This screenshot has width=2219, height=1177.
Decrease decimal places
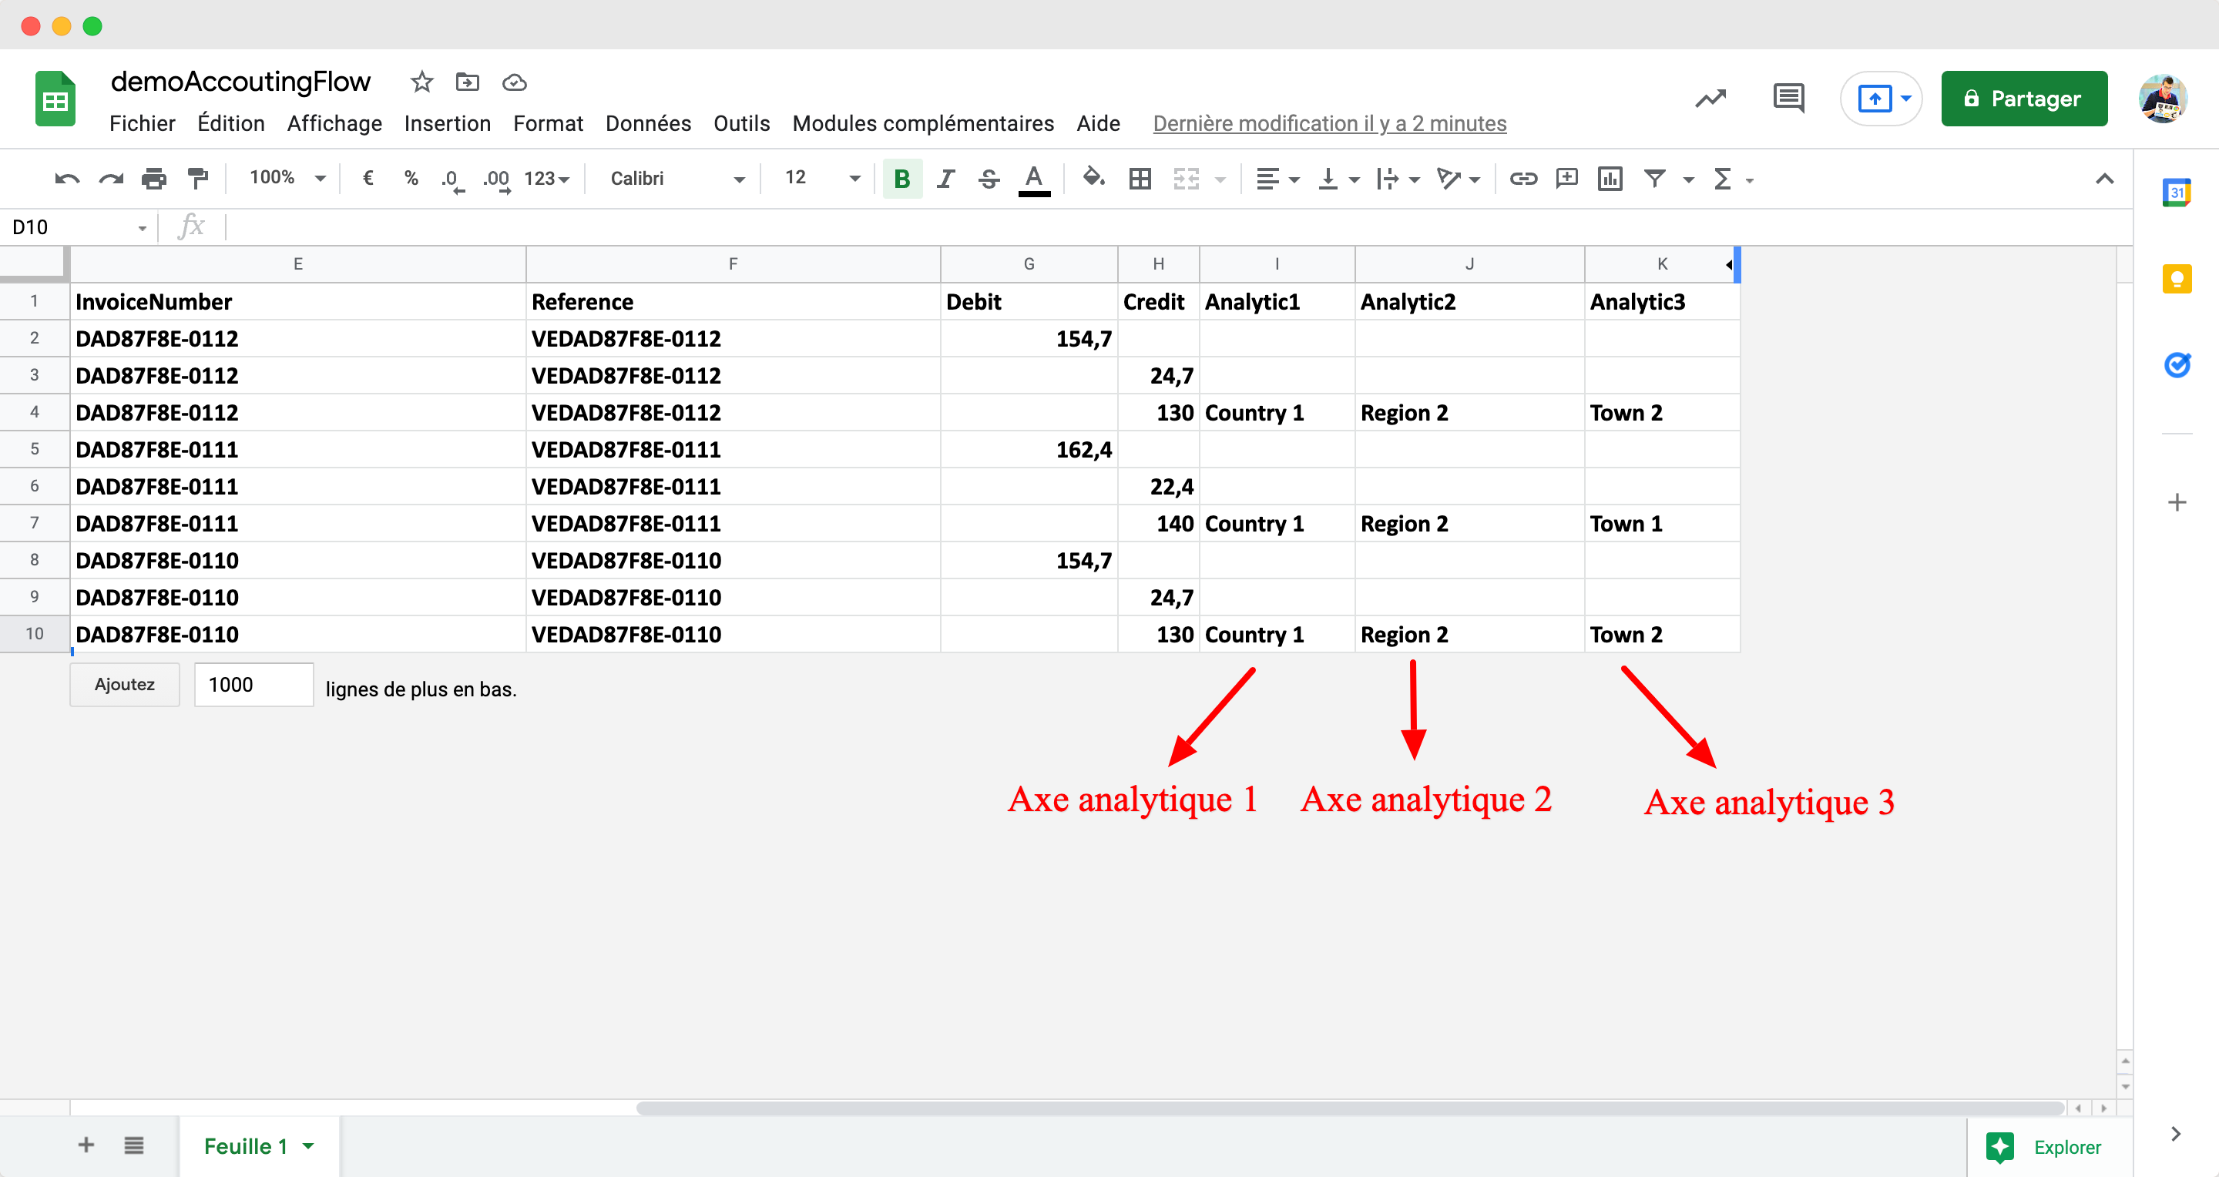point(452,180)
